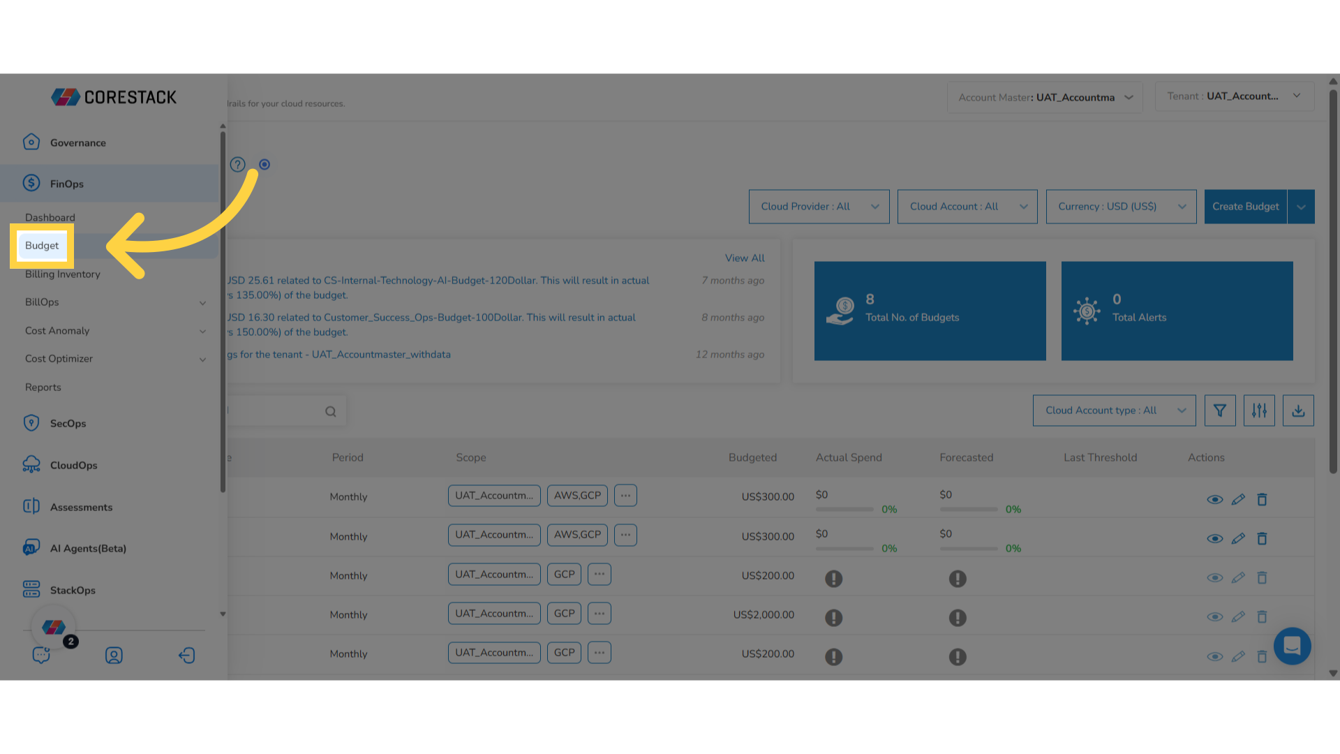This screenshot has height=754, width=1340.
Task: View the US$2,000.00 budget with eye icon
Action: (1215, 616)
